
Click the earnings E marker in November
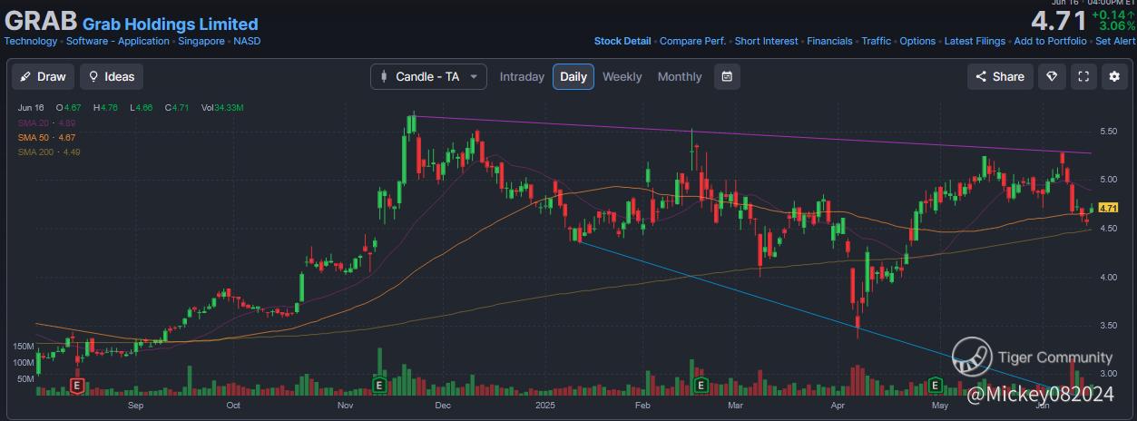tap(377, 387)
